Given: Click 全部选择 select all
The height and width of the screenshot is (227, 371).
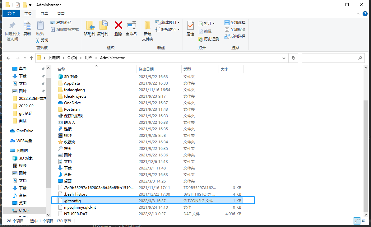Looking at the screenshot, I should pyautogui.click(x=235, y=23).
